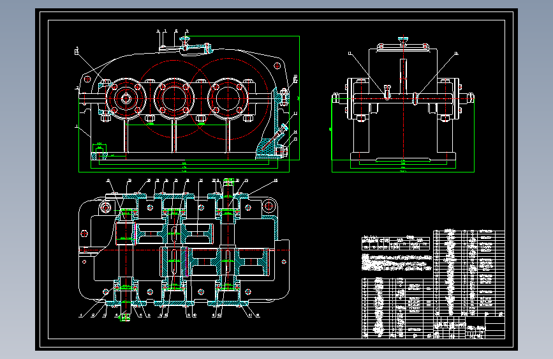Viewport: 553px width, 359px height.
Task: Click the parts list table beside title block
Action: [397, 308]
